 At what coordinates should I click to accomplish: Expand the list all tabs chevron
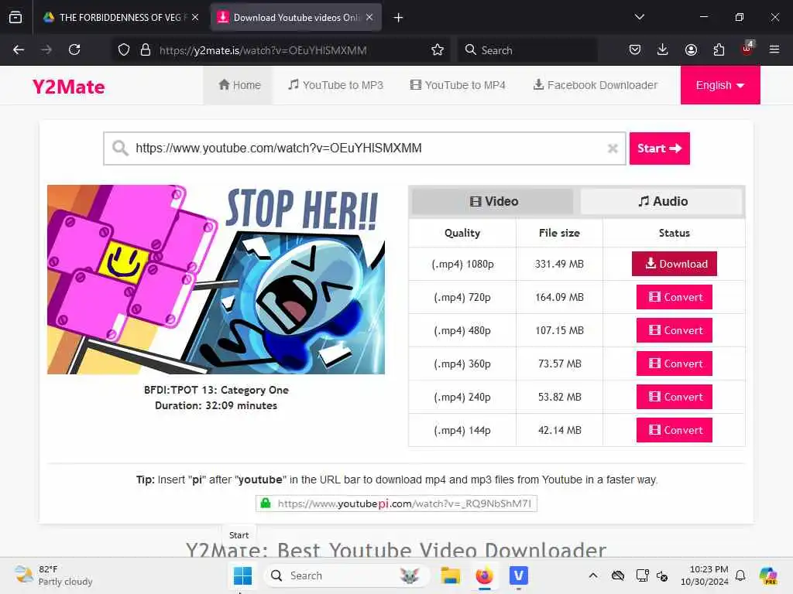click(x=639, y=17)
